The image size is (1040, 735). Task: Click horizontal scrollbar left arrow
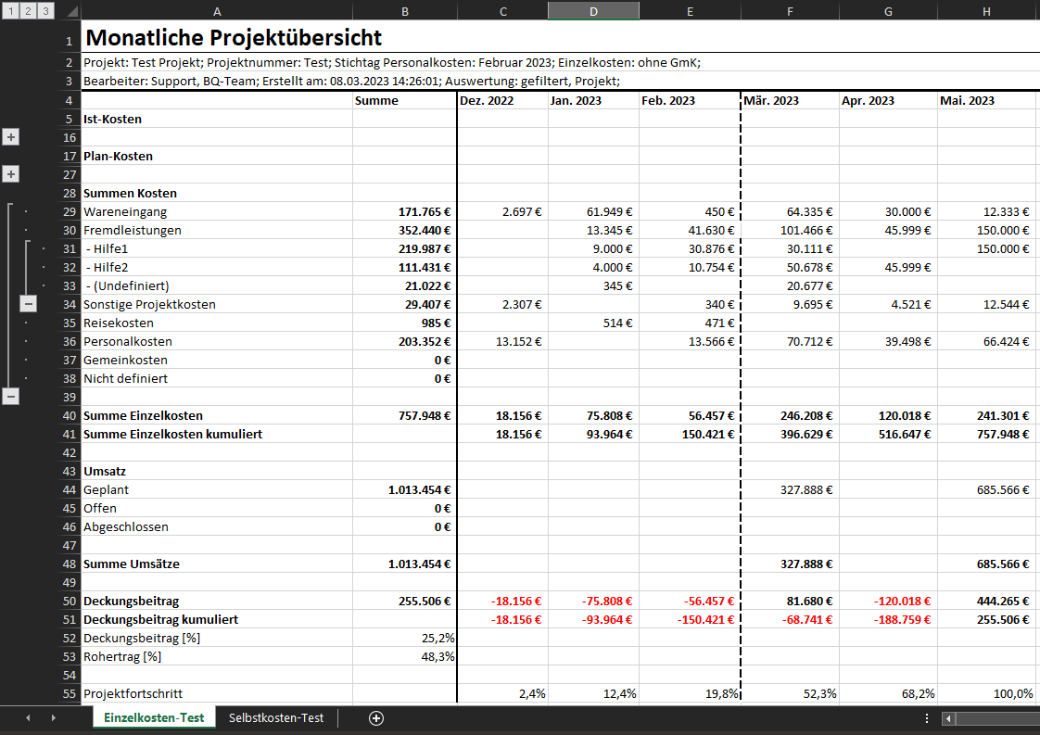947,718
